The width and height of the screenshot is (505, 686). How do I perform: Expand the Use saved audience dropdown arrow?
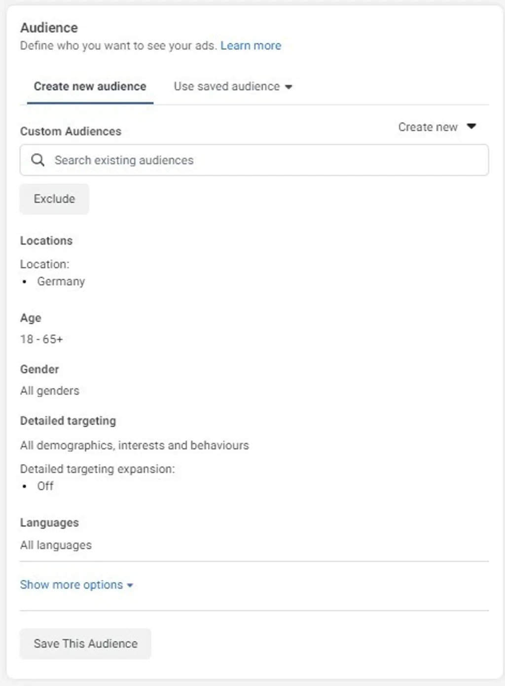290,86
